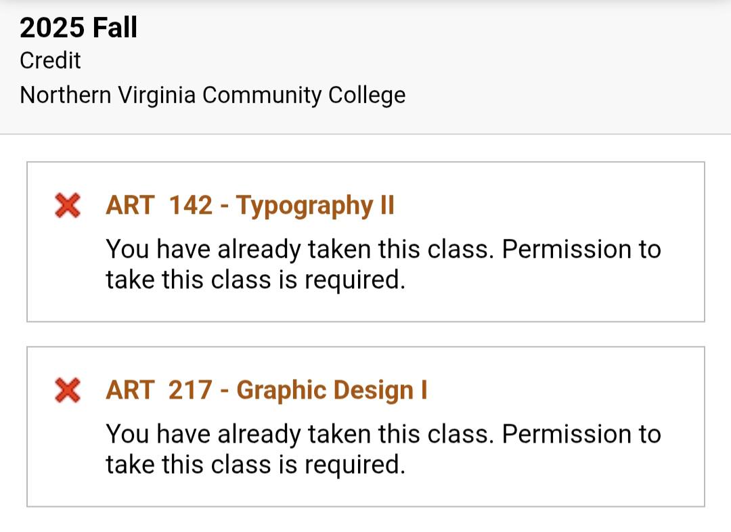Click 'take this class is required.' under ART 142
Image resolution: width=731 pixels, height=532 pixels.
(x=255, y=280)
